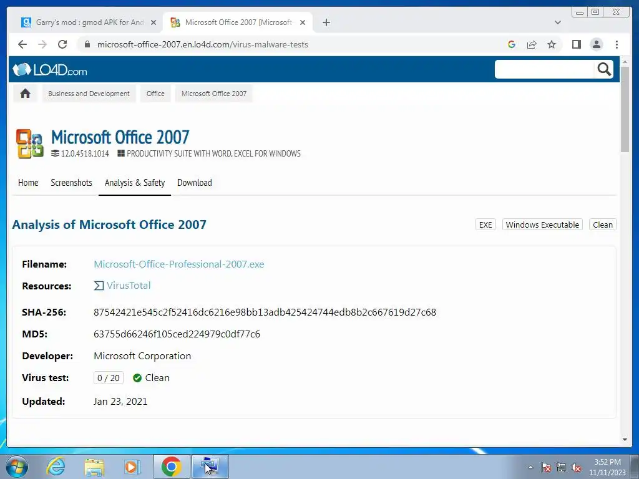Click the network tray icon
639x479 pixels.
click(x=561, y=467)
